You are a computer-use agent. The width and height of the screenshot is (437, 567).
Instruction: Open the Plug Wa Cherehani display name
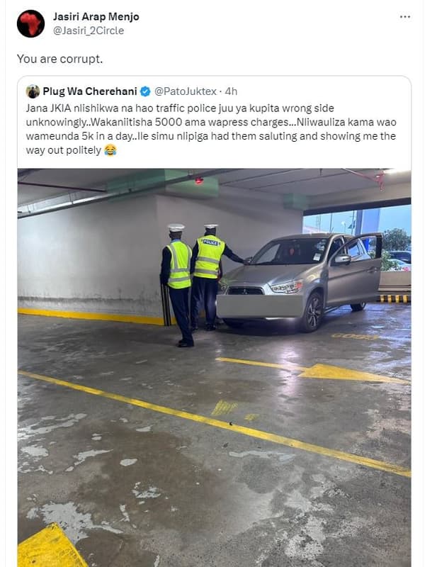(x=90, y=91)
